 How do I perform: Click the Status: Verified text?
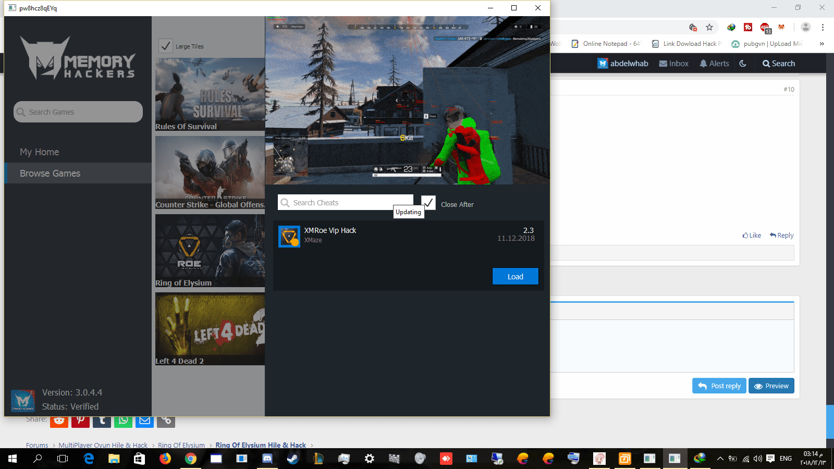click(x=70, y=406)
